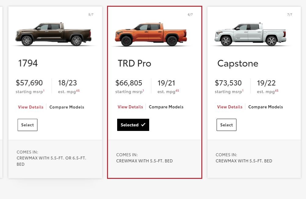
Task: Click the checkmark icon in Selected button
Action: pos(143,125)
